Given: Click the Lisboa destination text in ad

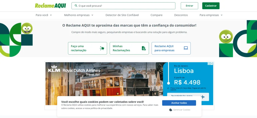Looking at the screenshot, I should [184, 71].
